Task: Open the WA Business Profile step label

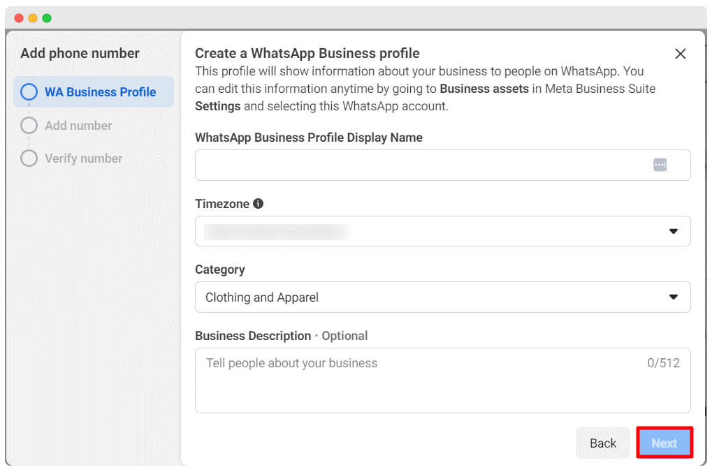Action: click(100, 92)
